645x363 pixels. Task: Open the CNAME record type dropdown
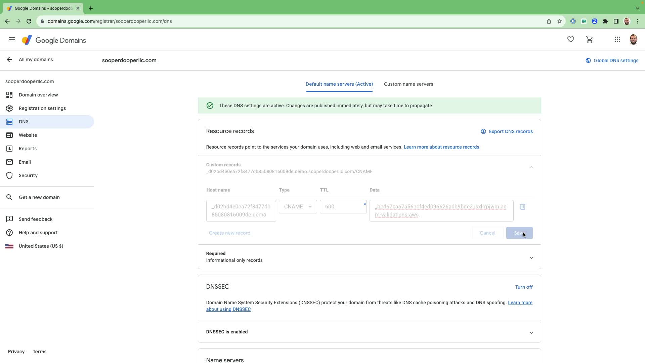click(x=298, y=207)
